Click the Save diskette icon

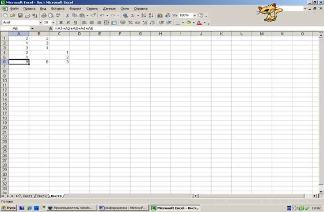[x=20, y=16]
